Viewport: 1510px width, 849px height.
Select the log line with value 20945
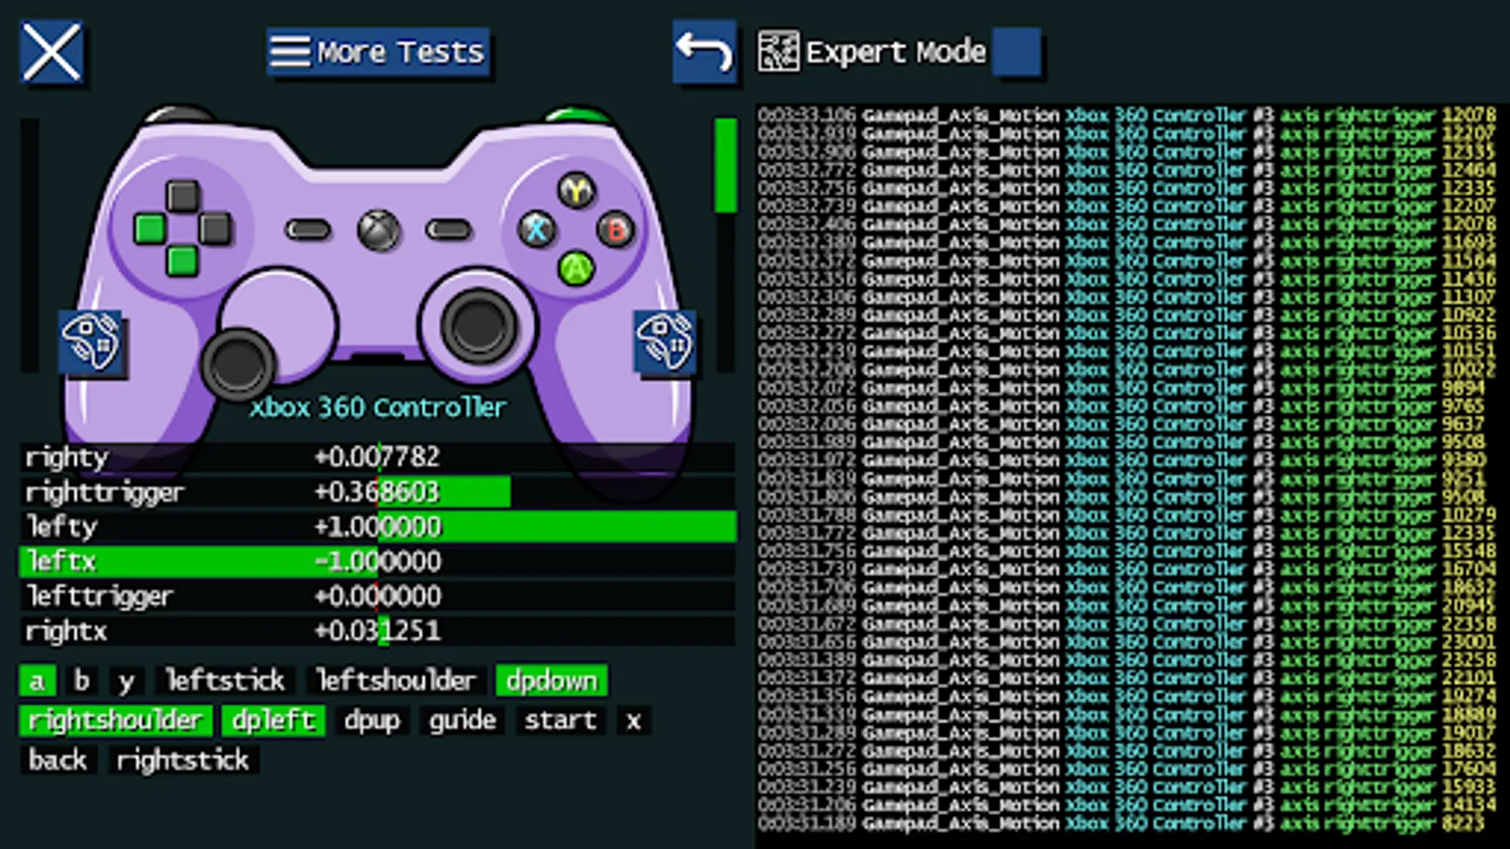(1127, 606)
